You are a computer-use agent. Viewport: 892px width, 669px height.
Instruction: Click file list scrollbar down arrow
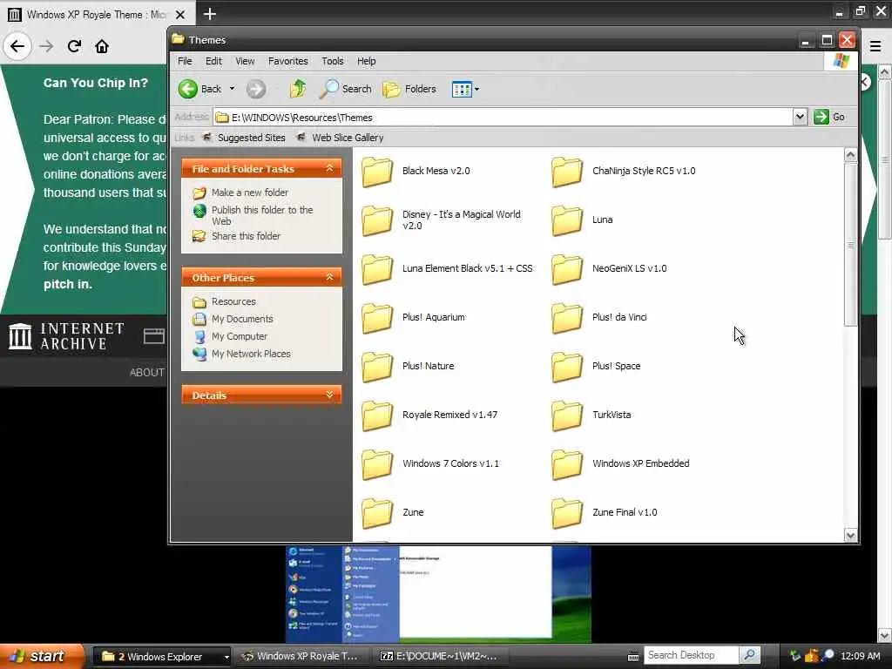[850, 535]
